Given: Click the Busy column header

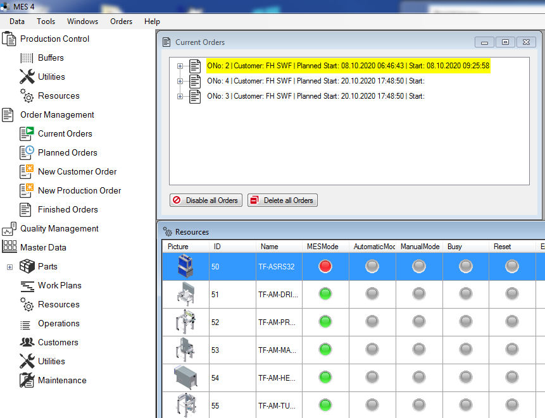Looking at the screenshot, I should pos(466,247).
